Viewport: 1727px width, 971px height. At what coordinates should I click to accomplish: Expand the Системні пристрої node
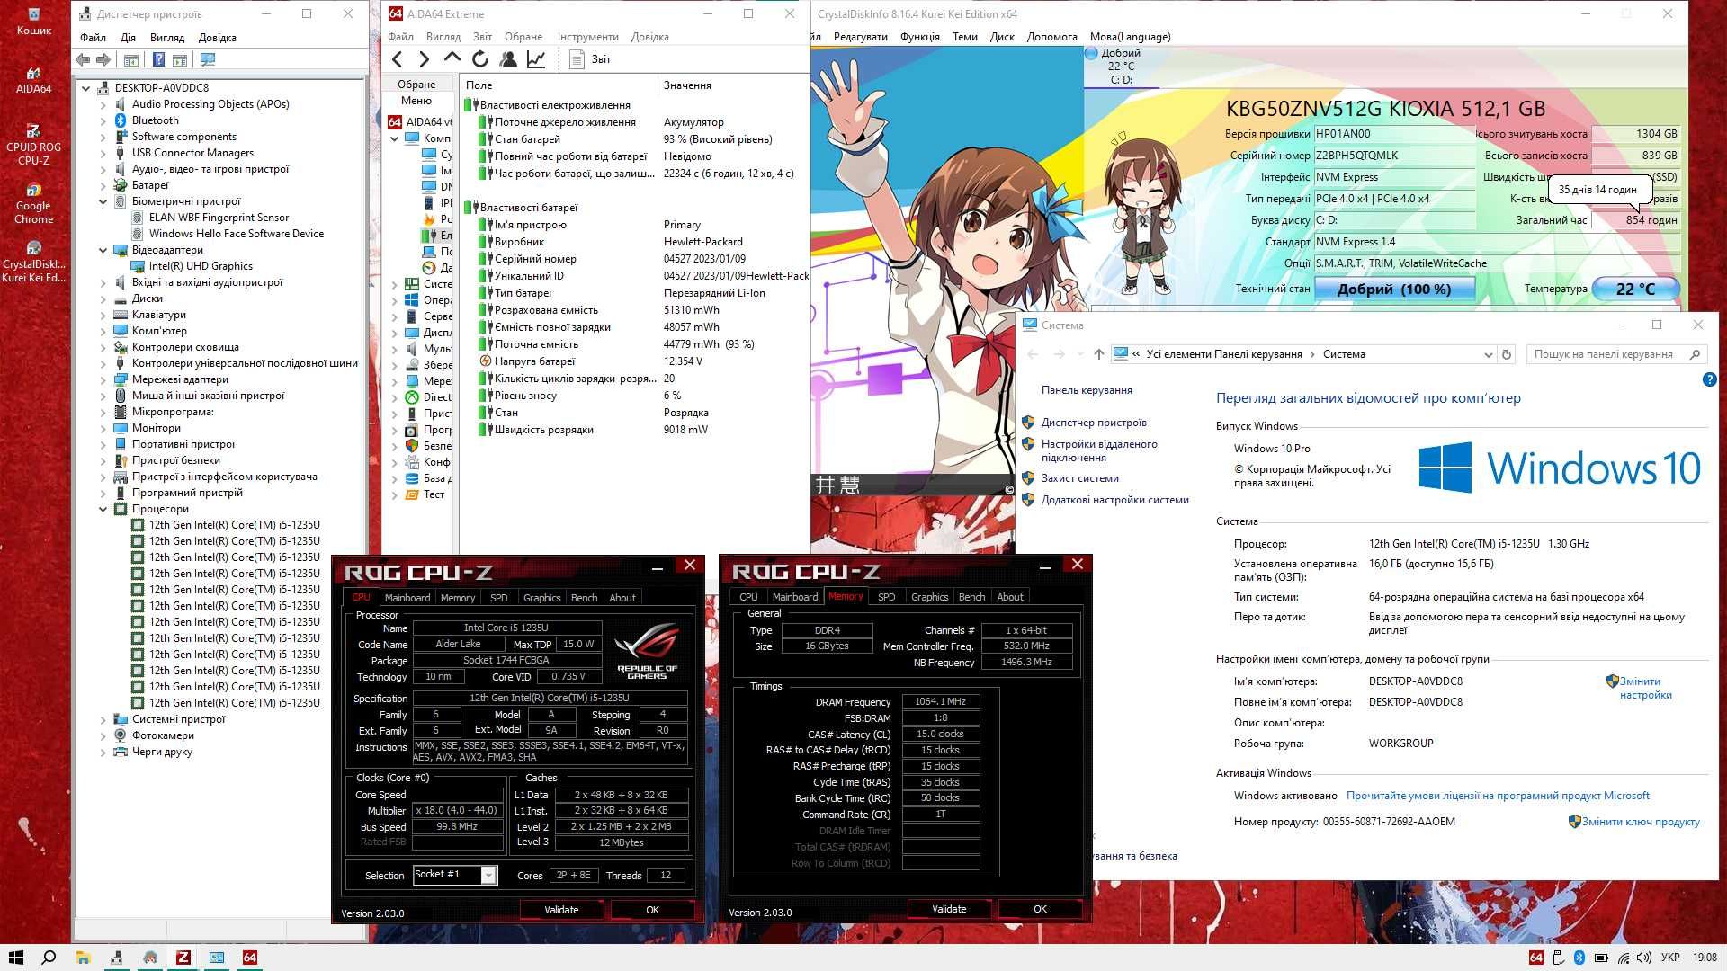point(103,719)
